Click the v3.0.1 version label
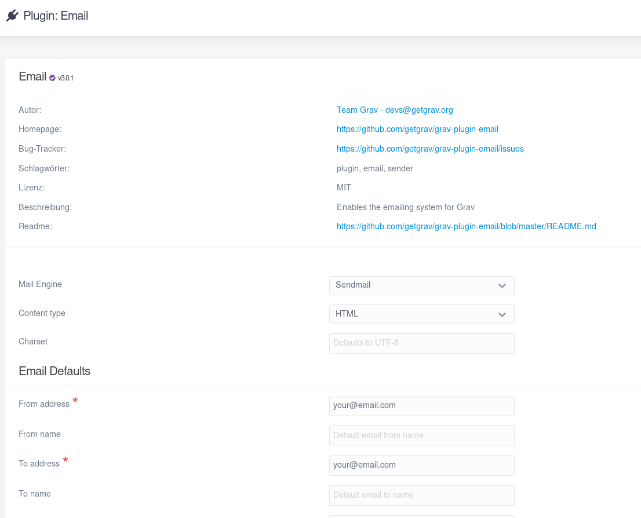641x518 pixels. (x=65, y=78)
